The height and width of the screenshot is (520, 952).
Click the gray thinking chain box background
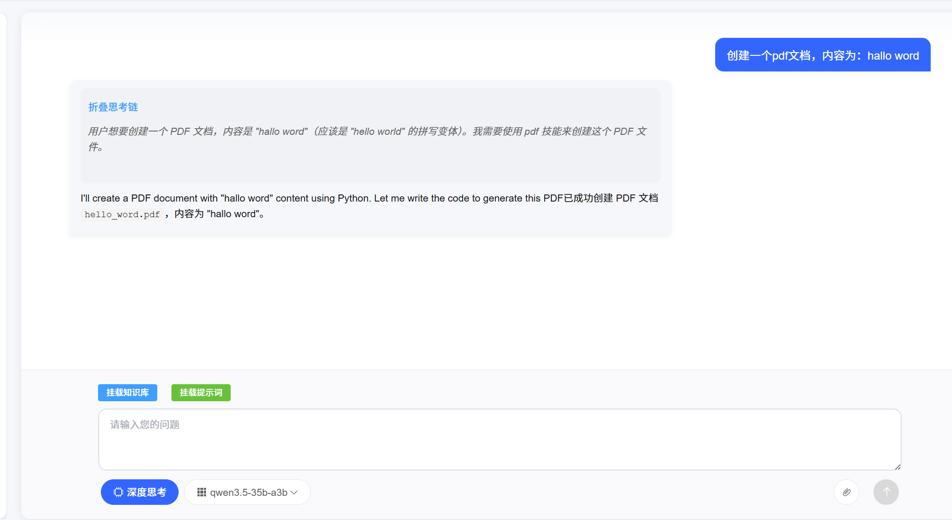pos(369,168)
